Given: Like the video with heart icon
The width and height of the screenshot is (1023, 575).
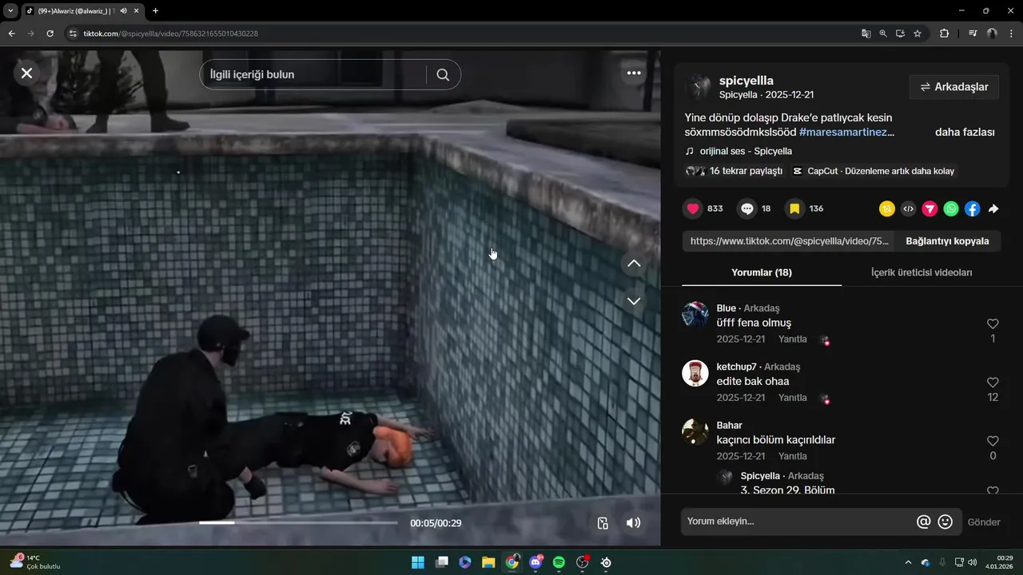Looking at the screenshot, I should click(693, 208).
